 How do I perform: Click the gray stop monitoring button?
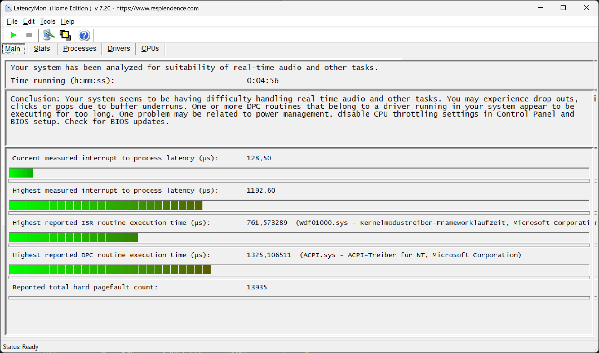29,35
